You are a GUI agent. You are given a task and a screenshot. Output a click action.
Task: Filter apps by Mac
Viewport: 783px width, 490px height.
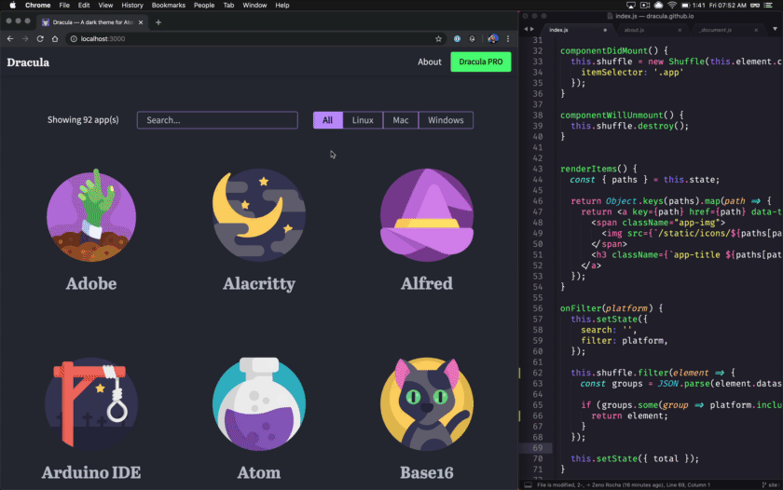(400, 120)
